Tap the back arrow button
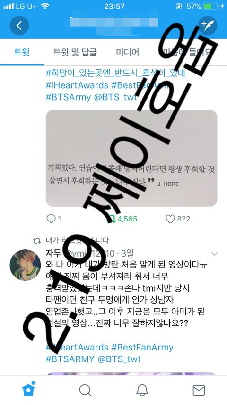227x405 pixels. tap(19, 26)
